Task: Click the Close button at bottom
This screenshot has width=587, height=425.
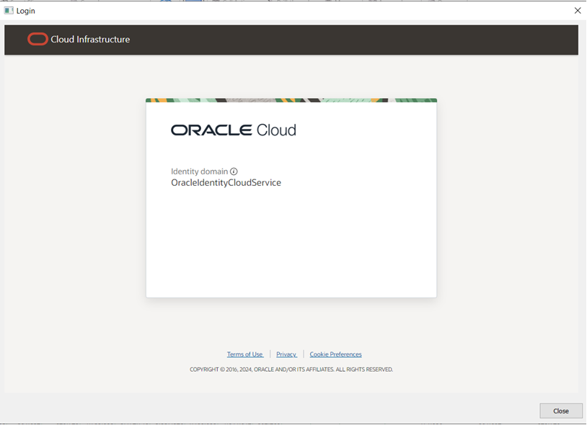Action: point(561,411)
